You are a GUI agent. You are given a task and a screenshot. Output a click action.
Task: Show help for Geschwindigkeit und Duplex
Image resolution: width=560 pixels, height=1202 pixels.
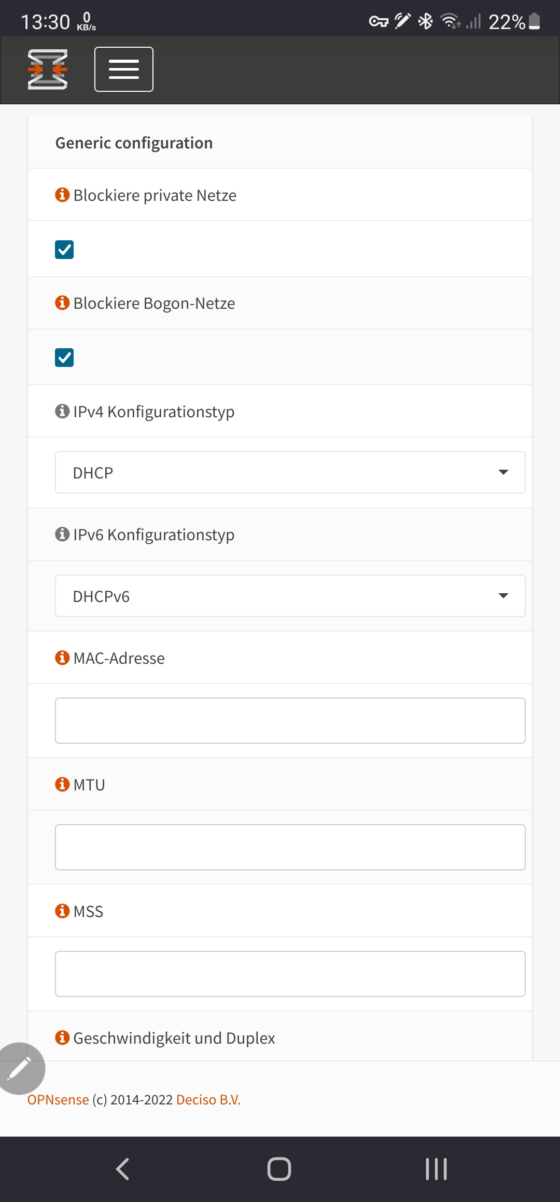click(x=62, y=1037)
